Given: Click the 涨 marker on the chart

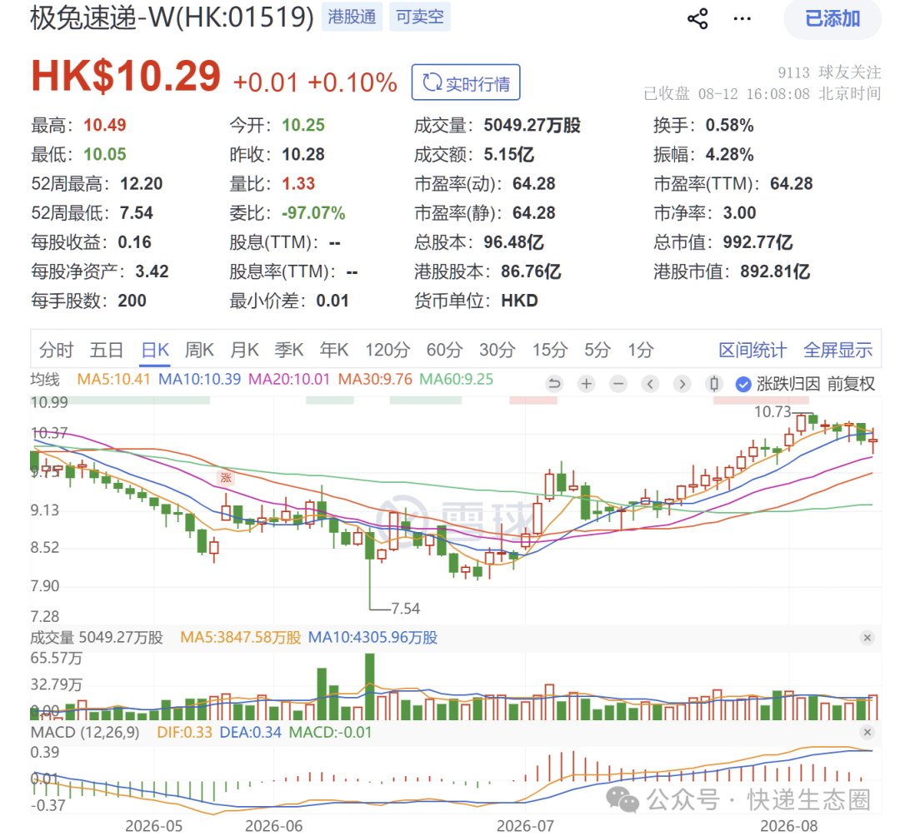Looking at the screenshot, I should [x=226, y=478].
